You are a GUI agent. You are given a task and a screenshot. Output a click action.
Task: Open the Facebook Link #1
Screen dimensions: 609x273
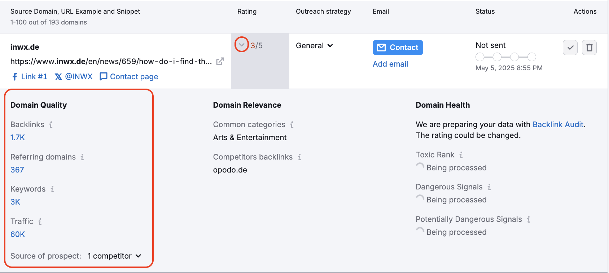[30, 77]
